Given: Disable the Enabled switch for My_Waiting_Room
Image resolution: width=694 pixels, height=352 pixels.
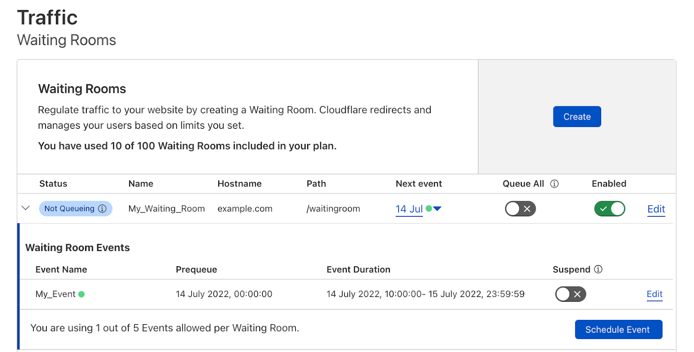Looking at the screenshot, I should [x=609, y=209].
